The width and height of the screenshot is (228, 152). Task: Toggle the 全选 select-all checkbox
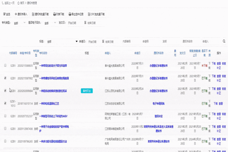[x=4, y=14]
